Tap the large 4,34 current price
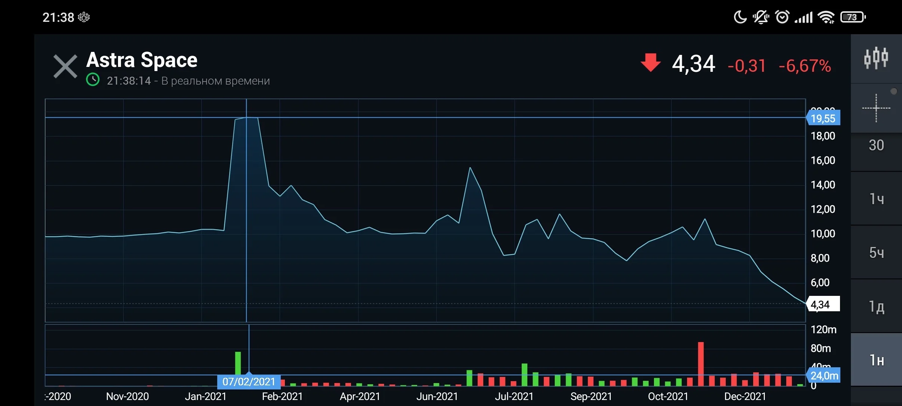902x406 pixels. click(x=693, y=64)
